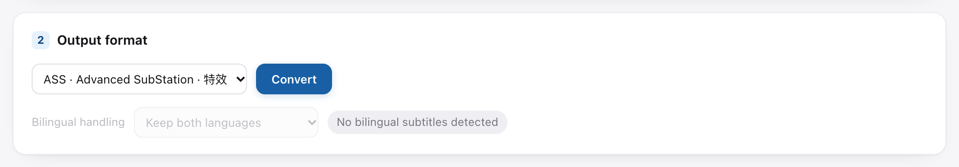Click the Keep both languages placeholder text

(204, 123)
